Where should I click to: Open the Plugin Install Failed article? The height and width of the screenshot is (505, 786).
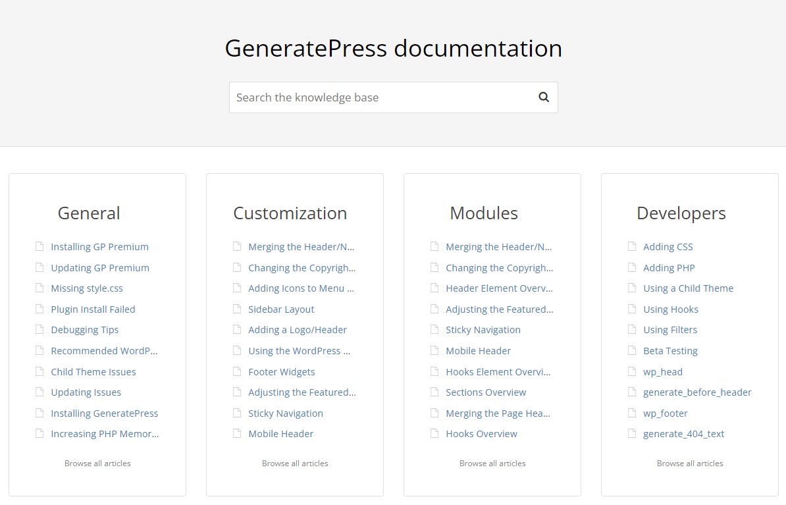(93, 309)
